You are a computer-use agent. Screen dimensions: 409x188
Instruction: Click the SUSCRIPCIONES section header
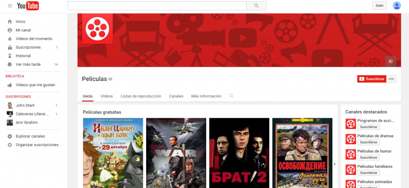pos(18,97)
